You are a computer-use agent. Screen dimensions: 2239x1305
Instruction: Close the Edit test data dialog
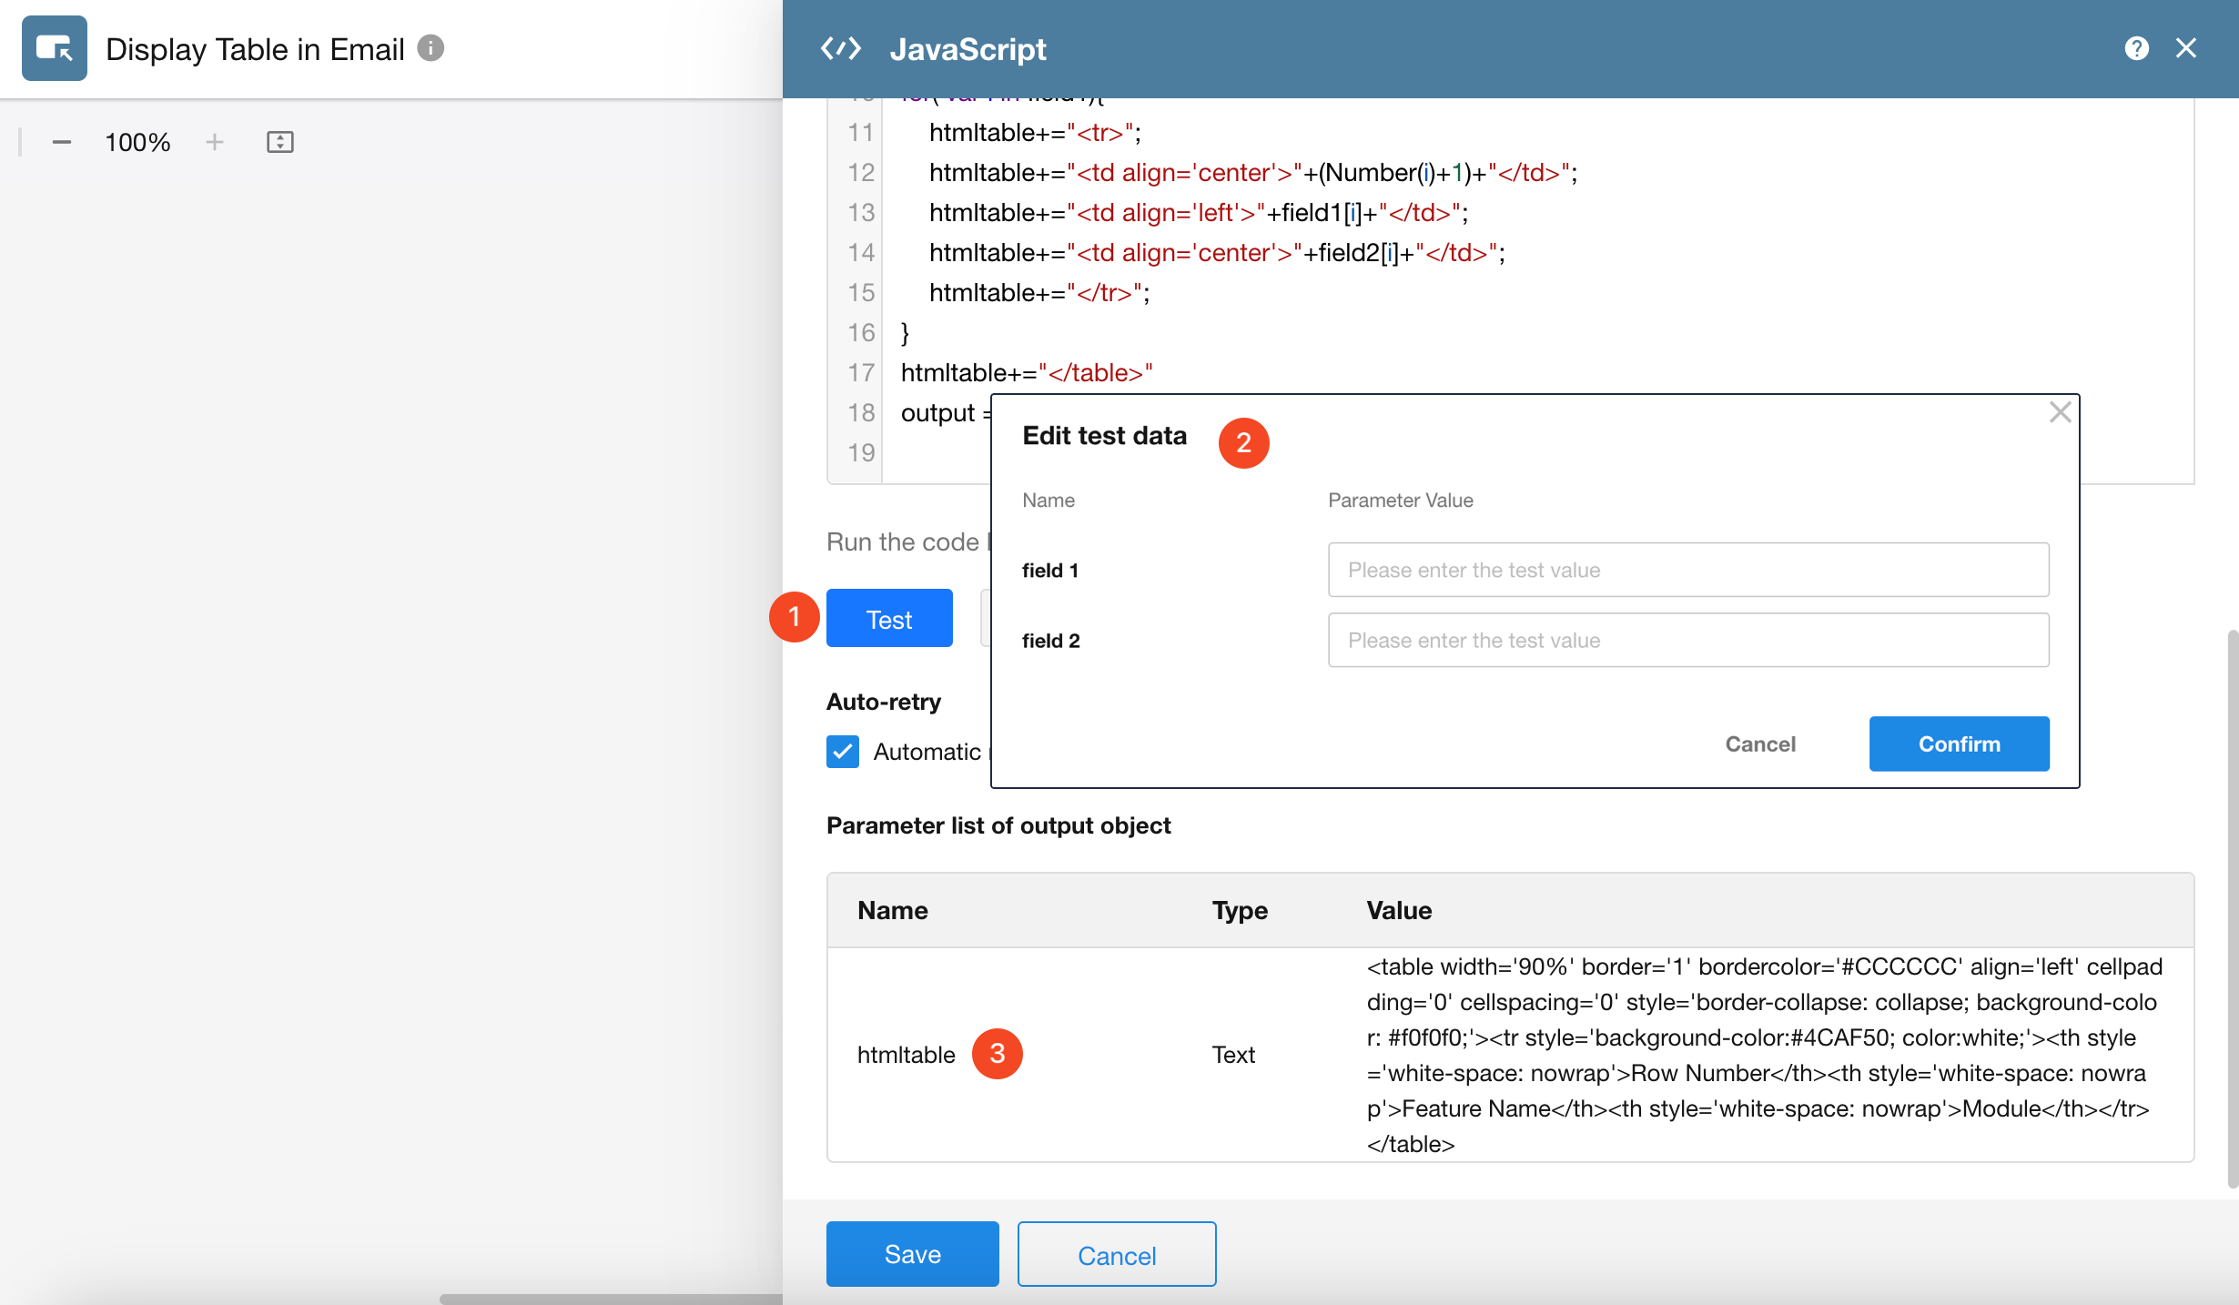click(x=2060, y=412)
